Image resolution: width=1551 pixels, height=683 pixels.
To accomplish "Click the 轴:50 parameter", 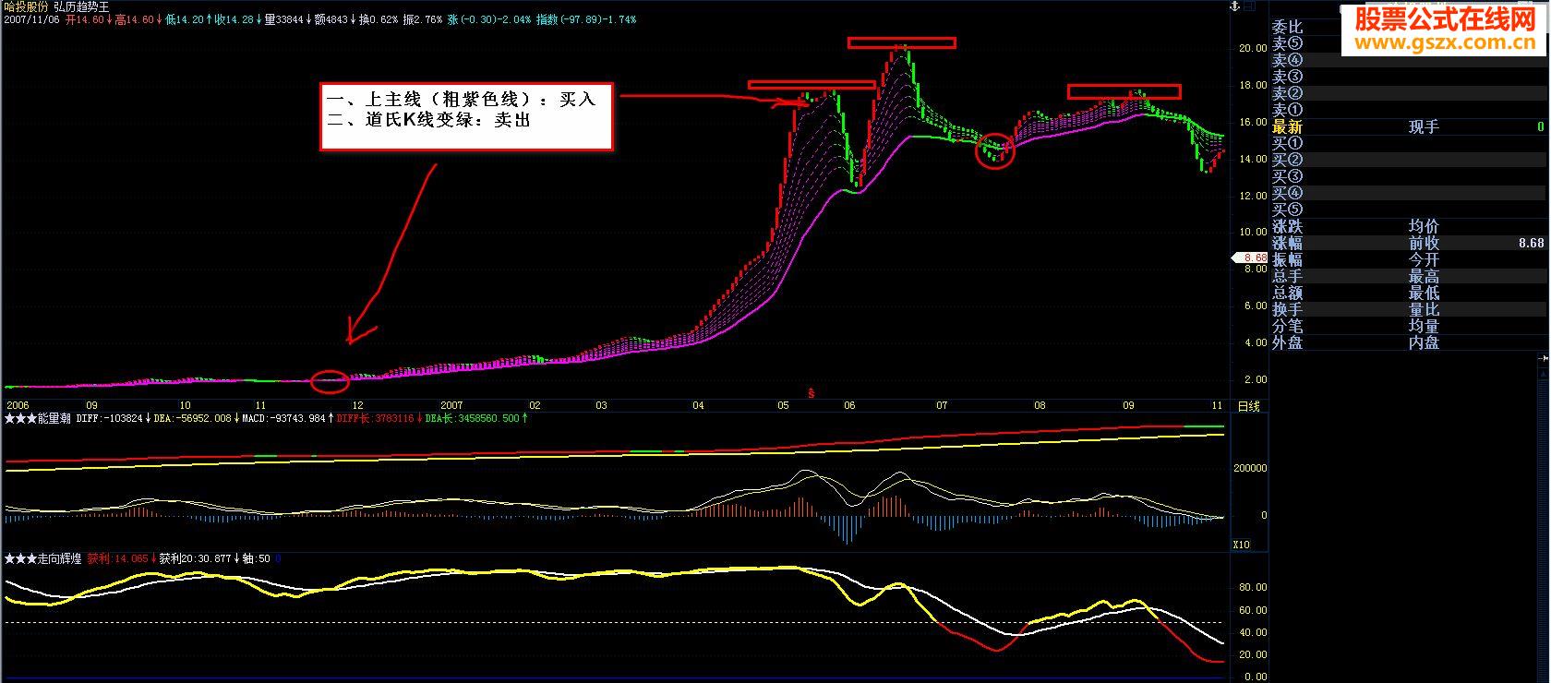I will 257,559.
